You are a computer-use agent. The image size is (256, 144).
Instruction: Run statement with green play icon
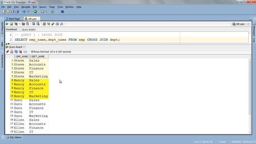click(7, 24)
